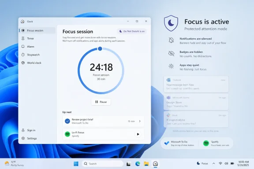Click the Teams icon in the notification
Image resolution: width=254 pixels, height=169 pixels.
(168, 98)
